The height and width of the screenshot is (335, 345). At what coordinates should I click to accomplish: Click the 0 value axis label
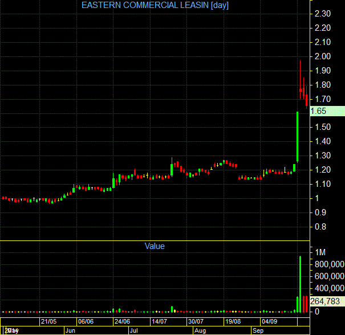317,312
